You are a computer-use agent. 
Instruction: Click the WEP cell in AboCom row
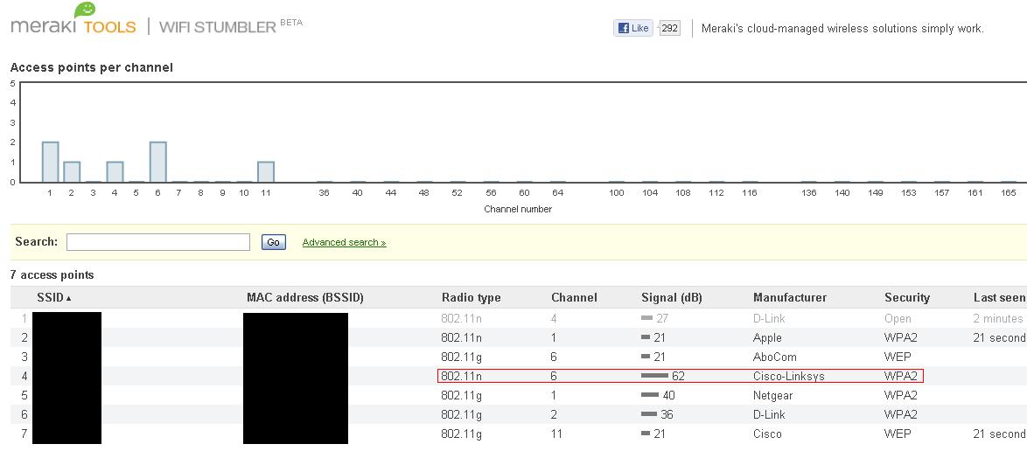click(x=897, y=357)
